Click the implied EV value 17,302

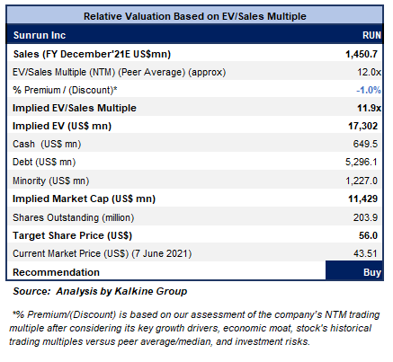362,126
